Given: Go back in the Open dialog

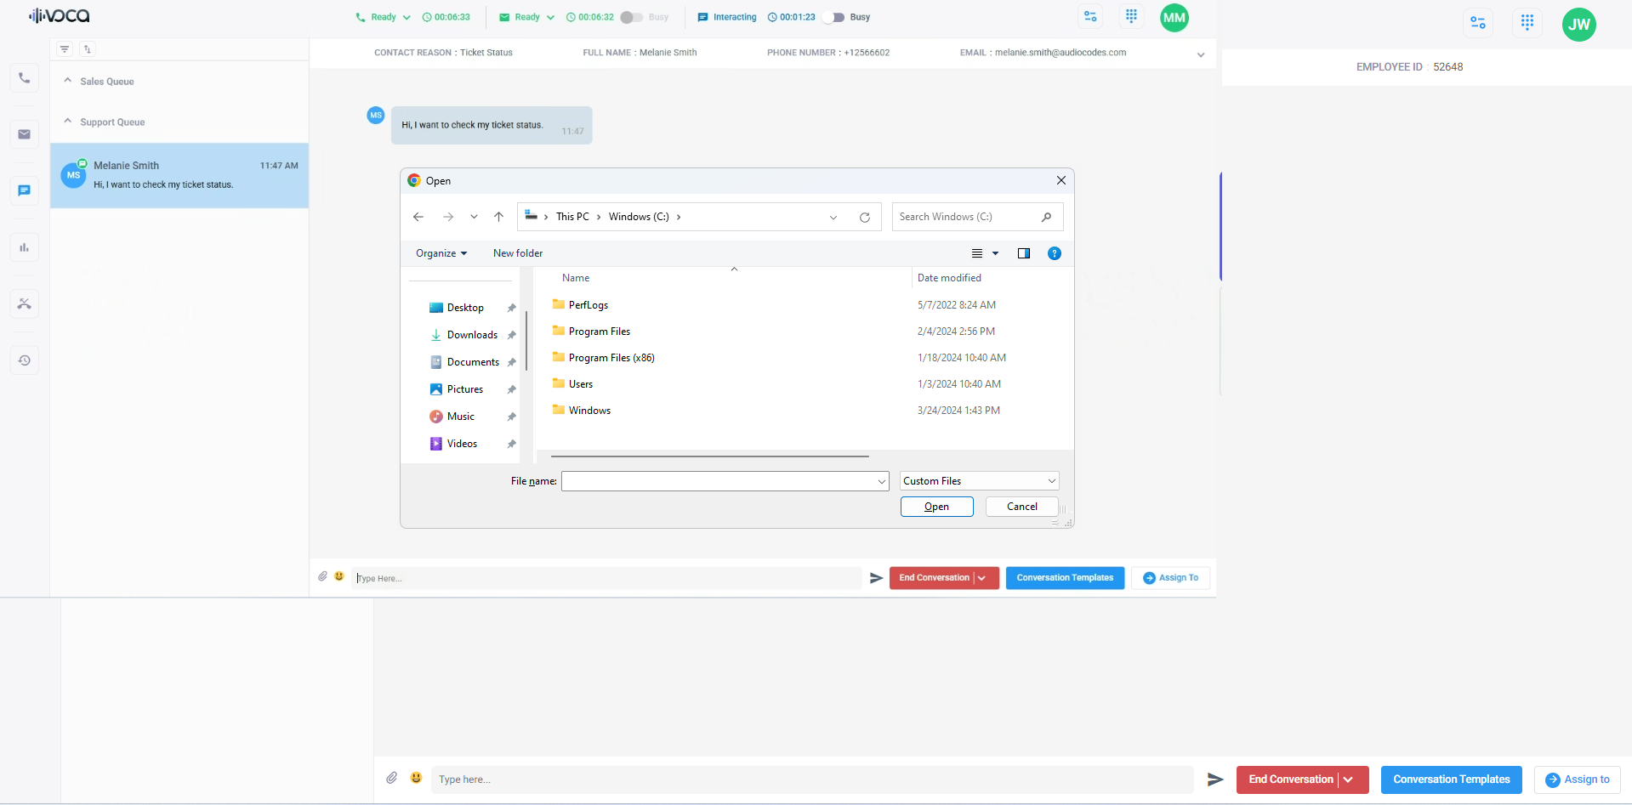Looking at the screenshot, I should 418,217.
